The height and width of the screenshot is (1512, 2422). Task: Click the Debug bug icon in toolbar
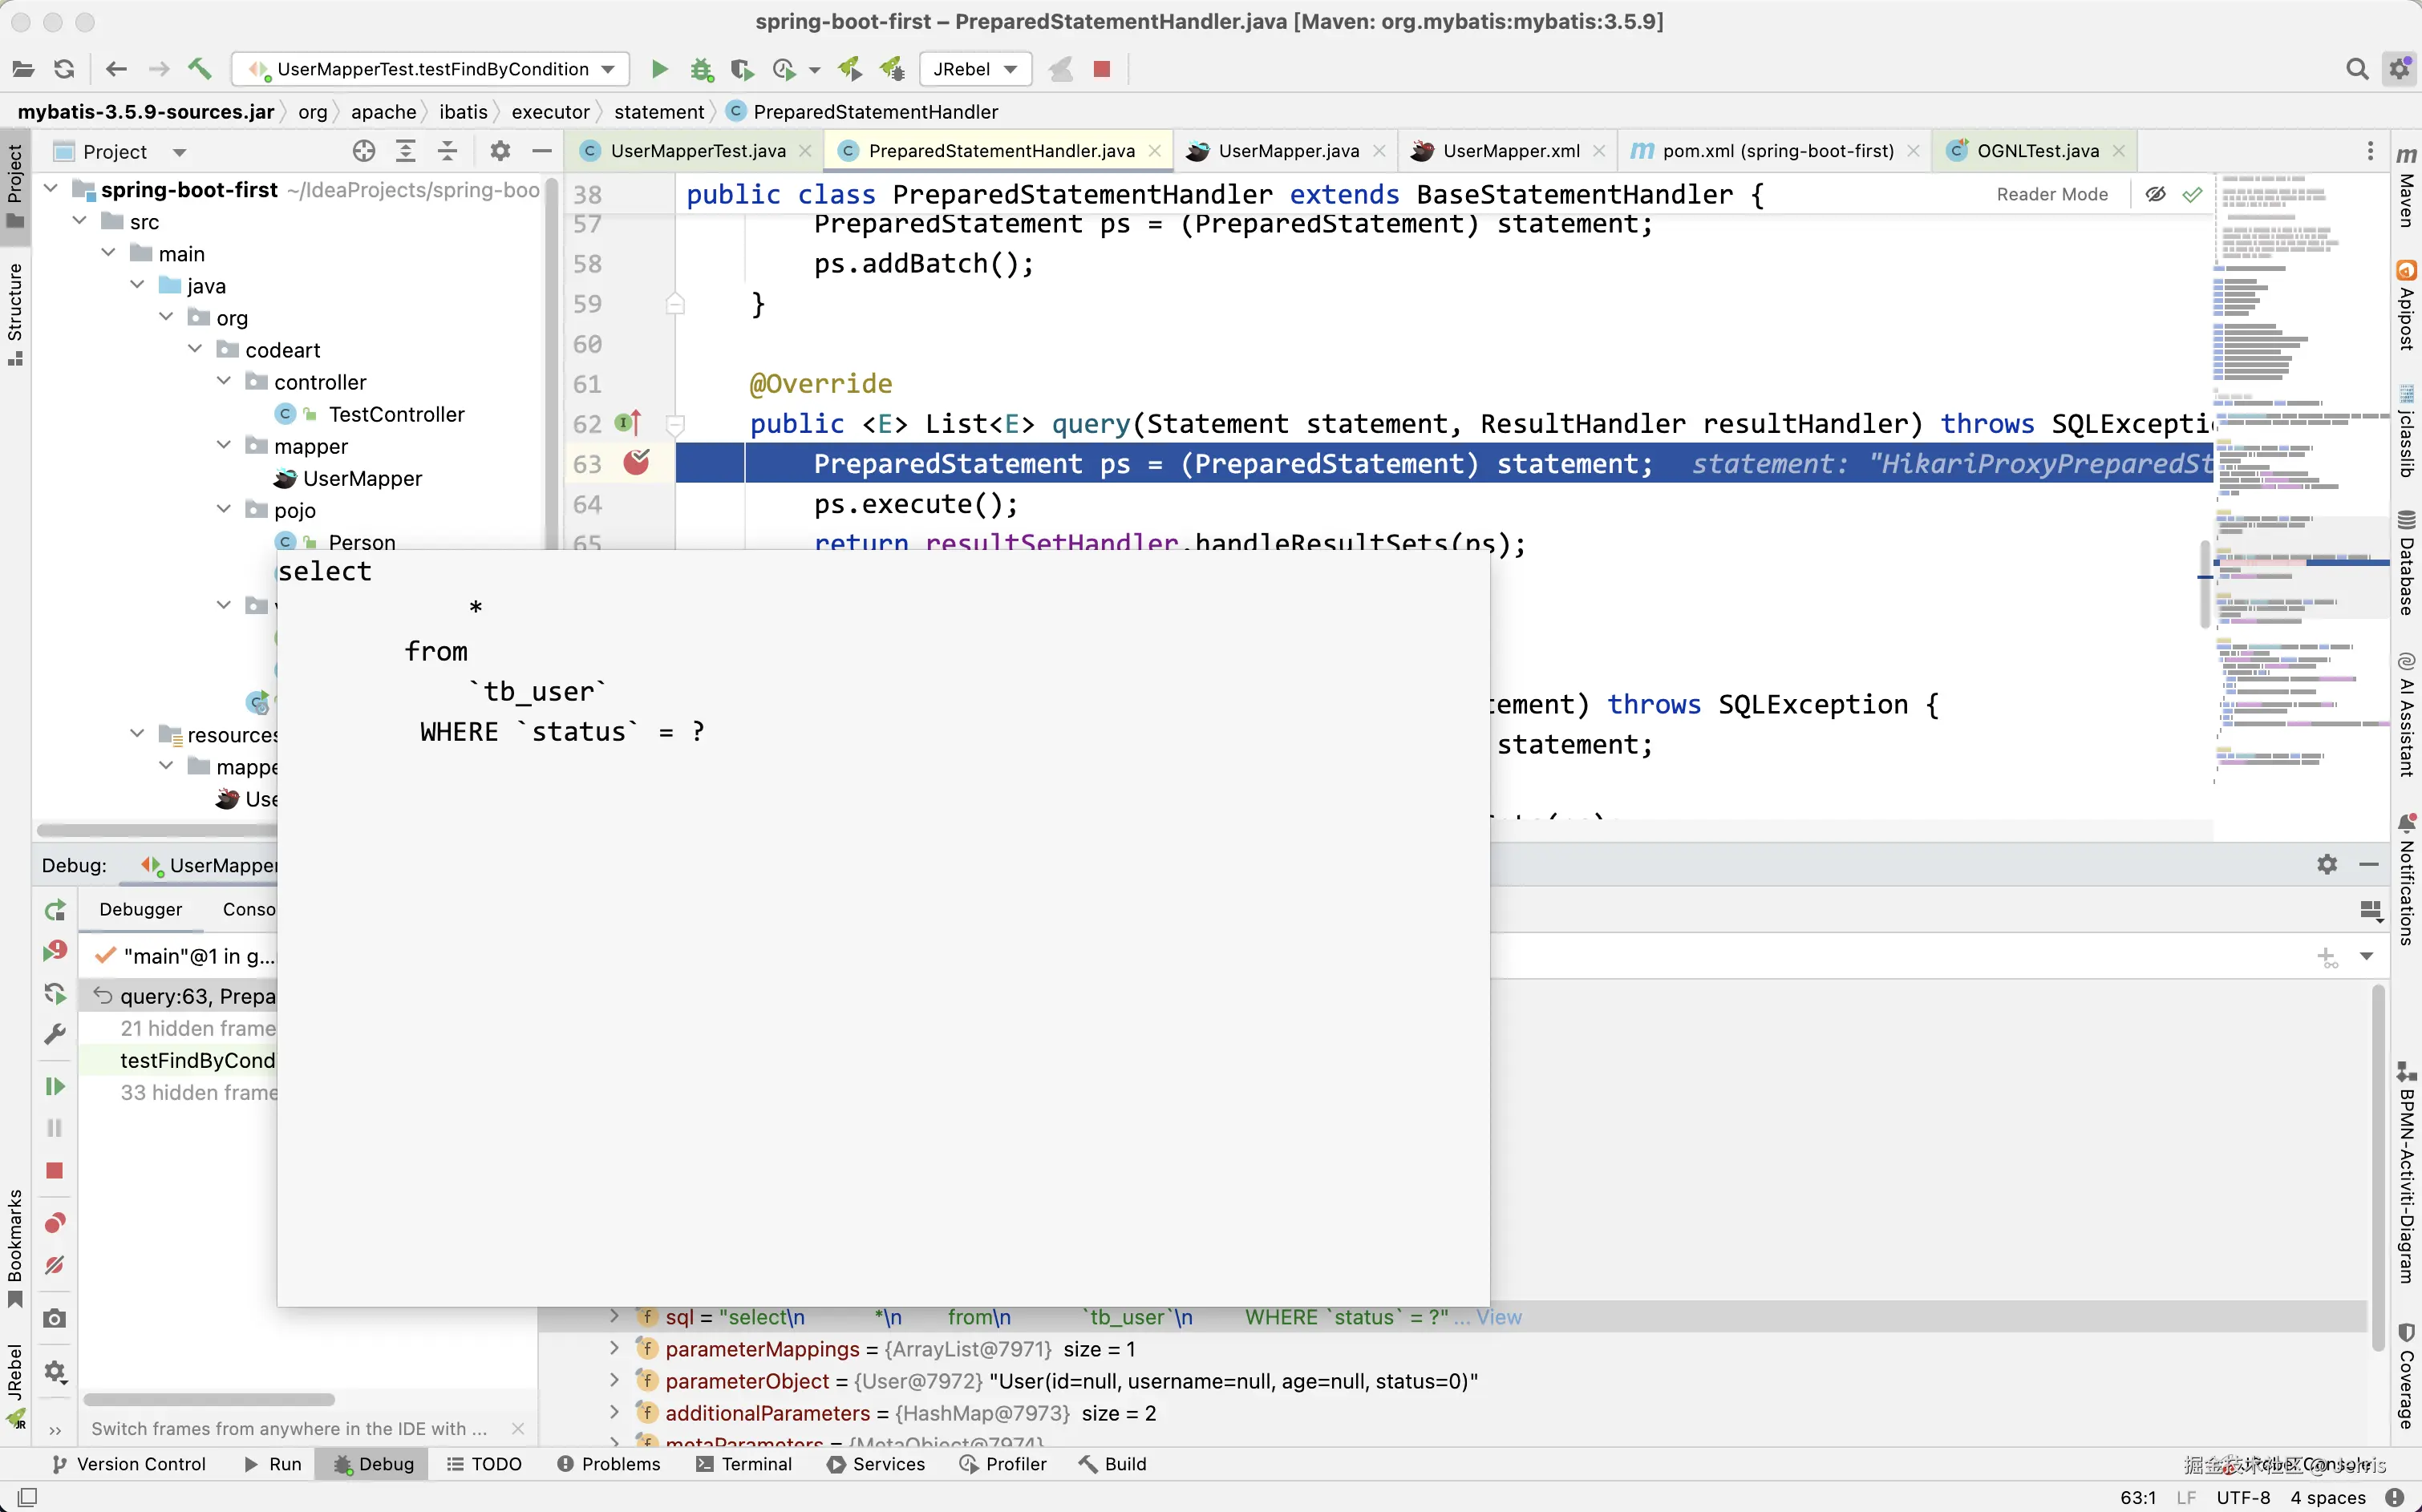701,69
